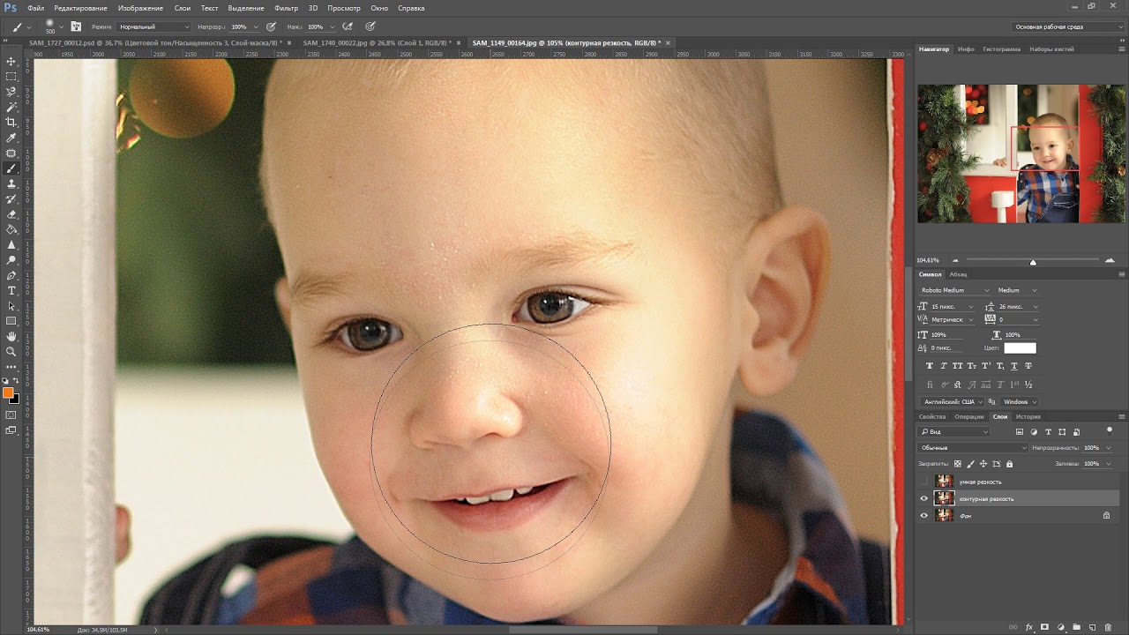Open the 'Фильтр' menu

[x=286, y=8]
